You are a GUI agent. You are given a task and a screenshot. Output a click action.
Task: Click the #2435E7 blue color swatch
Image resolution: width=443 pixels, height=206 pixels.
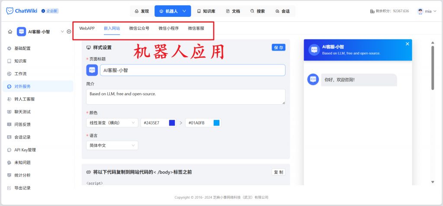(172, 123)
